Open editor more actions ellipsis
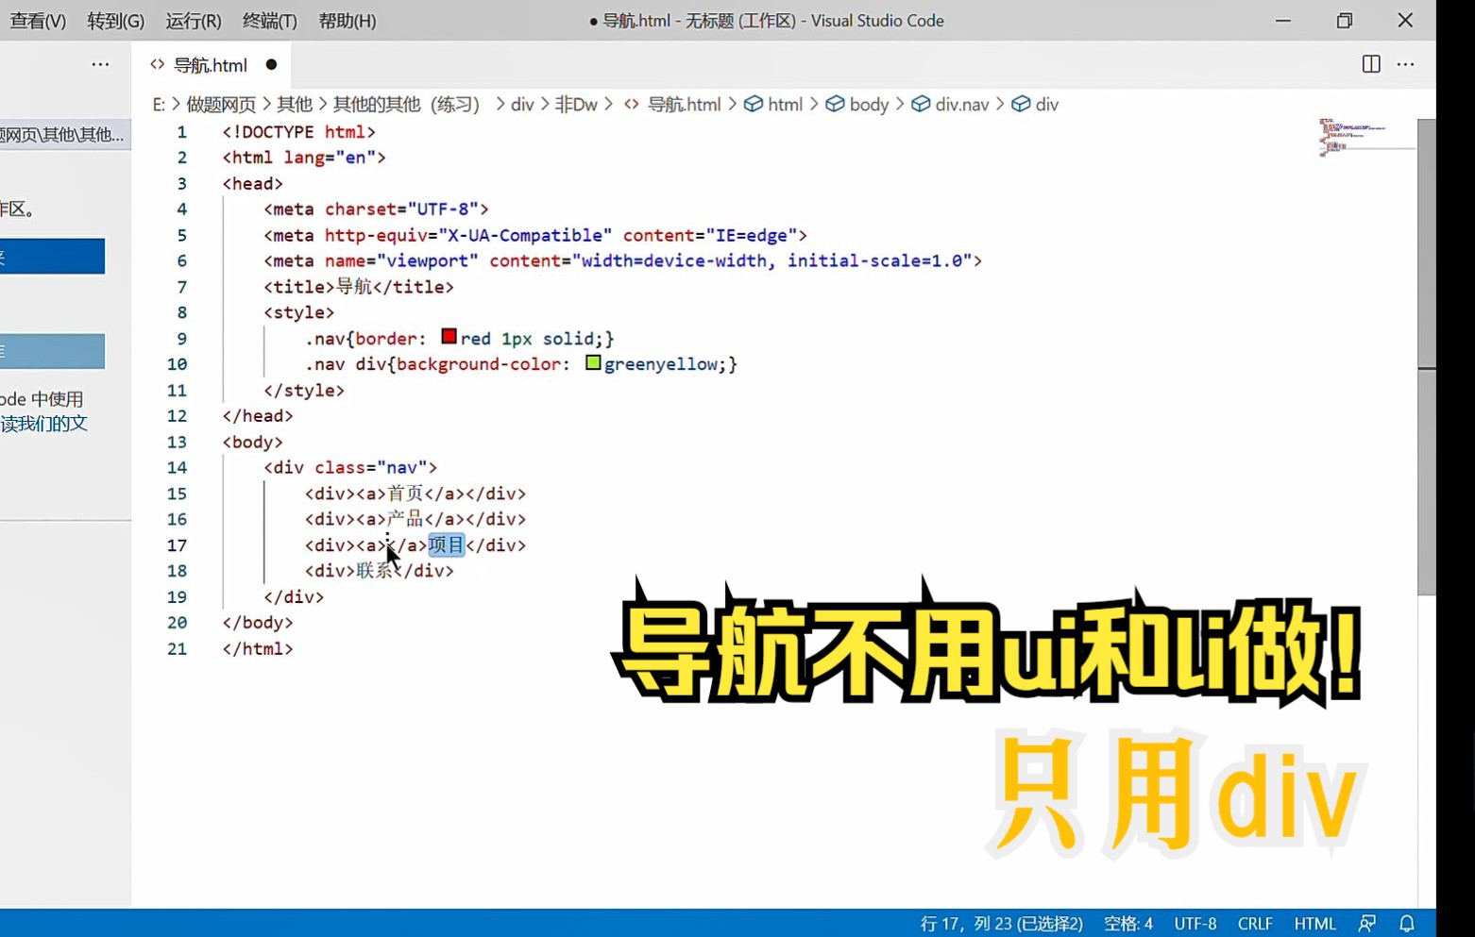The height and width of the screenshot is (937, 1475). coord(1405,64)
